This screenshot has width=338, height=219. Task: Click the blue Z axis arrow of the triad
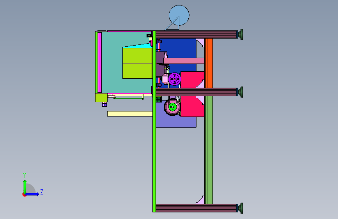tap(32, 194)
